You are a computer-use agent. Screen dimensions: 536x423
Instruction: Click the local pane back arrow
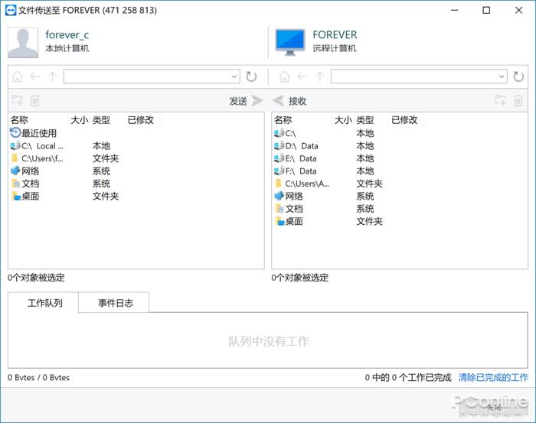point(34,76)
